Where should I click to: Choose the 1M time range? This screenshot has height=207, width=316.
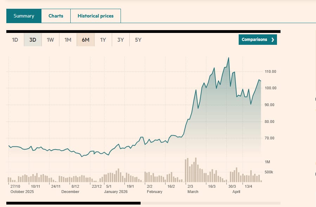(x=68, y=40)
